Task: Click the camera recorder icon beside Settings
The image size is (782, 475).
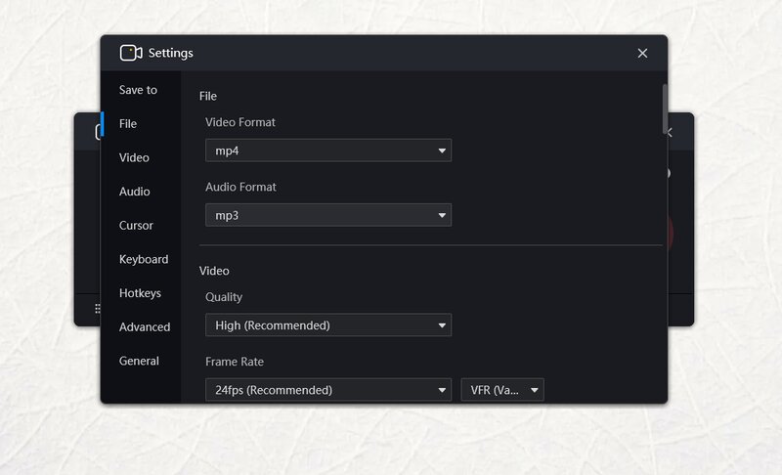Action: [131, 53]
